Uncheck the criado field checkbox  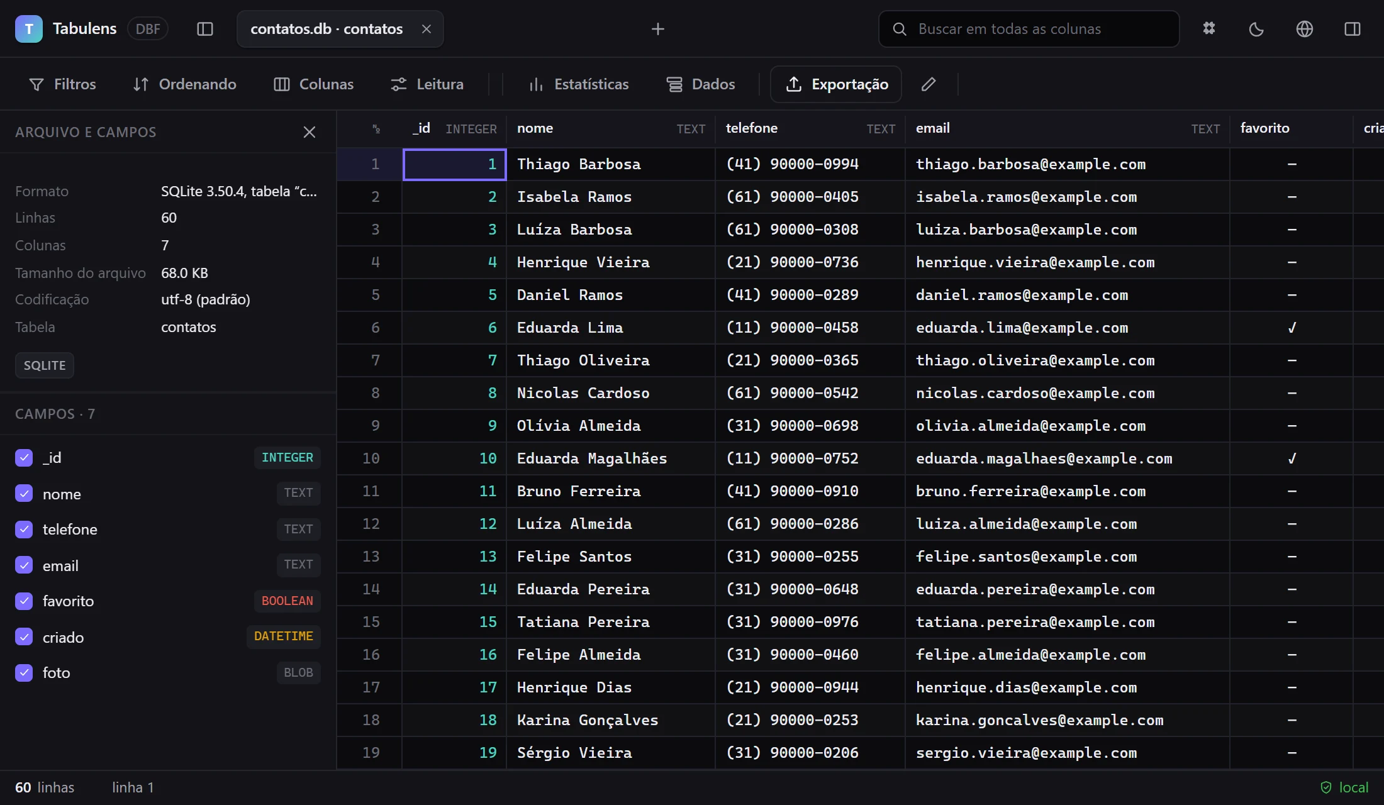pyautogui.click(x=24, y=637)
